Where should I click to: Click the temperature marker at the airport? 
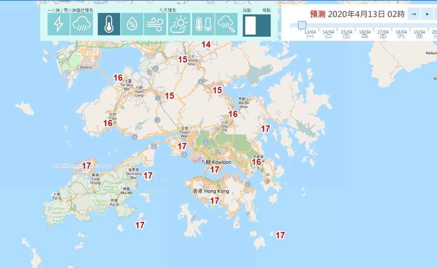point(86,166)
